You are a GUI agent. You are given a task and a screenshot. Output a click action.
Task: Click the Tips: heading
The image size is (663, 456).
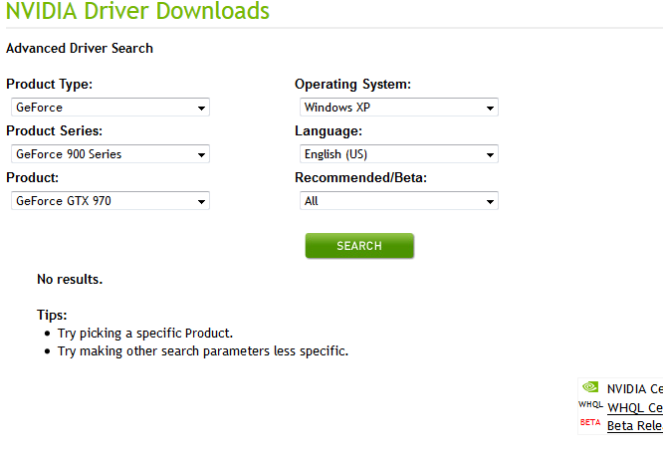52,316
